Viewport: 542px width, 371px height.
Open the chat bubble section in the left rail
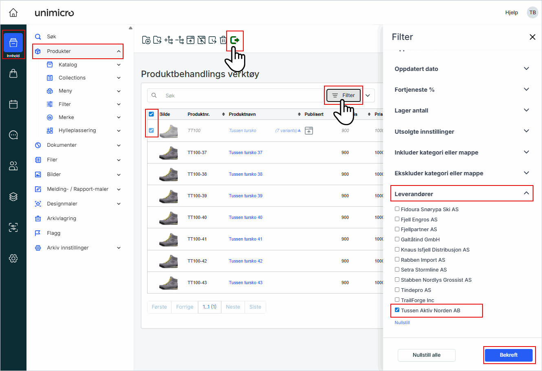tap(13, 135)
